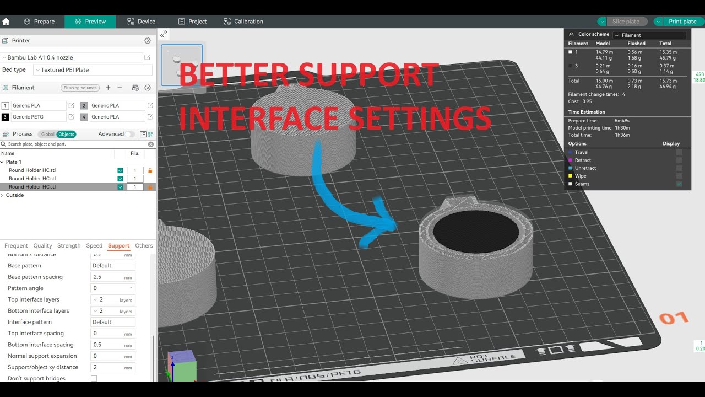The image size is (705, 397).
Task: Open compare presets icon in Process header
Action: [150, 134]
